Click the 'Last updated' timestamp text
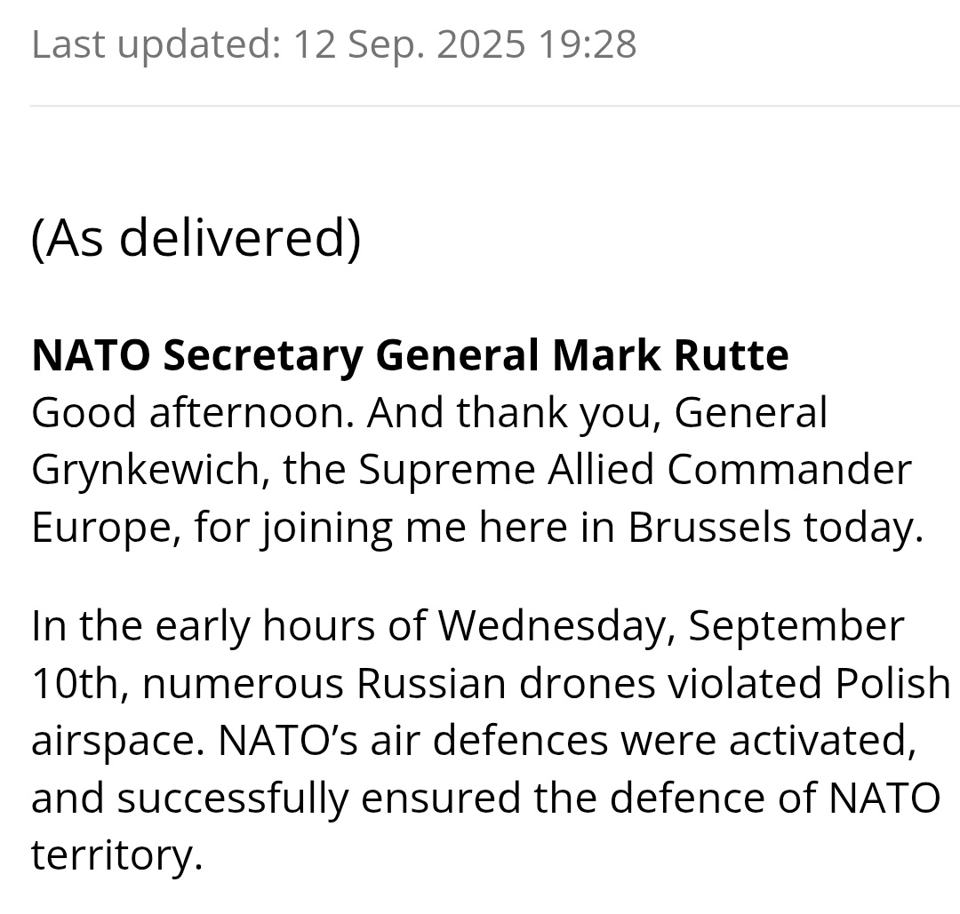 coord(333,44)
